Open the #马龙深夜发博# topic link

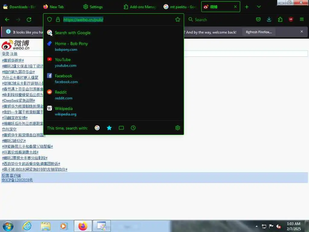pyautogui.click(x=15, y=118)
